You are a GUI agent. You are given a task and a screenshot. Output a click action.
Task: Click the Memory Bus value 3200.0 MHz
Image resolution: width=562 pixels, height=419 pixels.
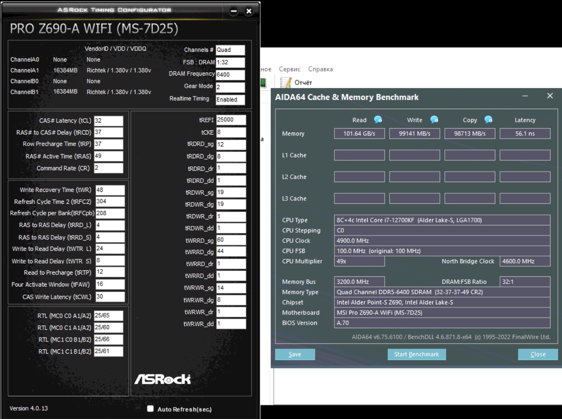tap(359, 281)
